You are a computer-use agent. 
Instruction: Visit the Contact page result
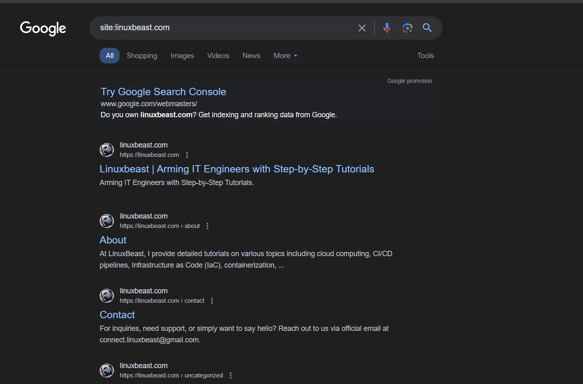tap(117, 315)
